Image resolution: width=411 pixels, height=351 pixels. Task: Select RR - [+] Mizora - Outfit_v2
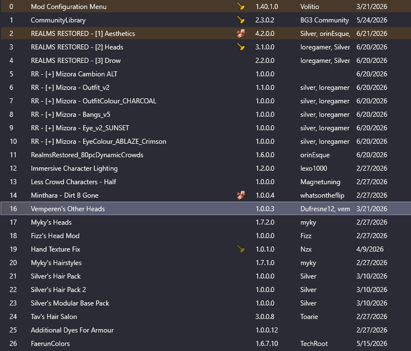70,88
